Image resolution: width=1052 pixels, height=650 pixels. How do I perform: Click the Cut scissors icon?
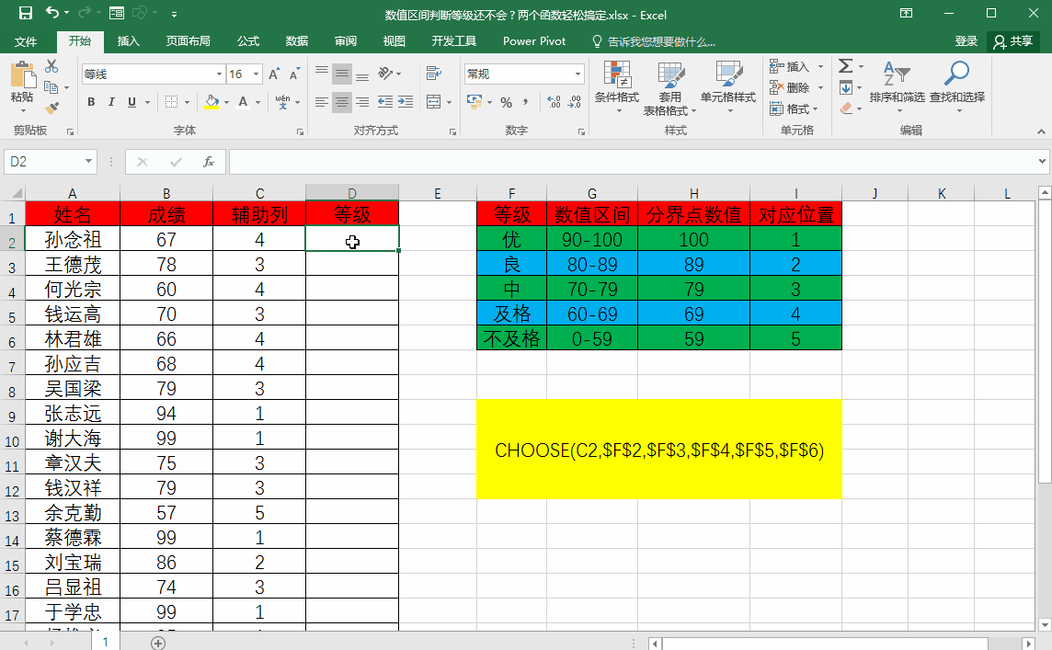51,66
